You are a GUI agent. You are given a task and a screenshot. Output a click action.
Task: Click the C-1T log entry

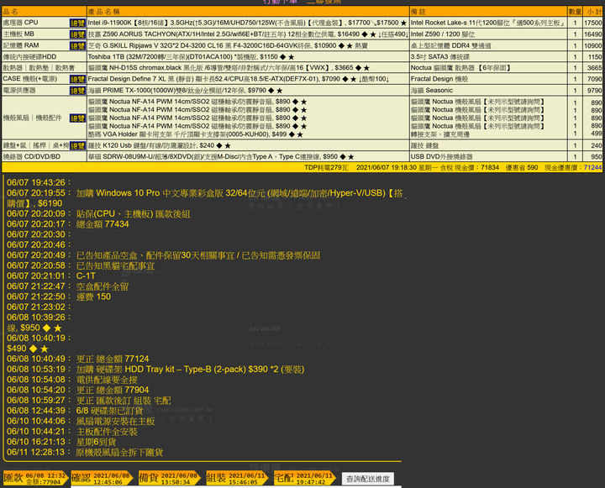[x=86, y=275]
